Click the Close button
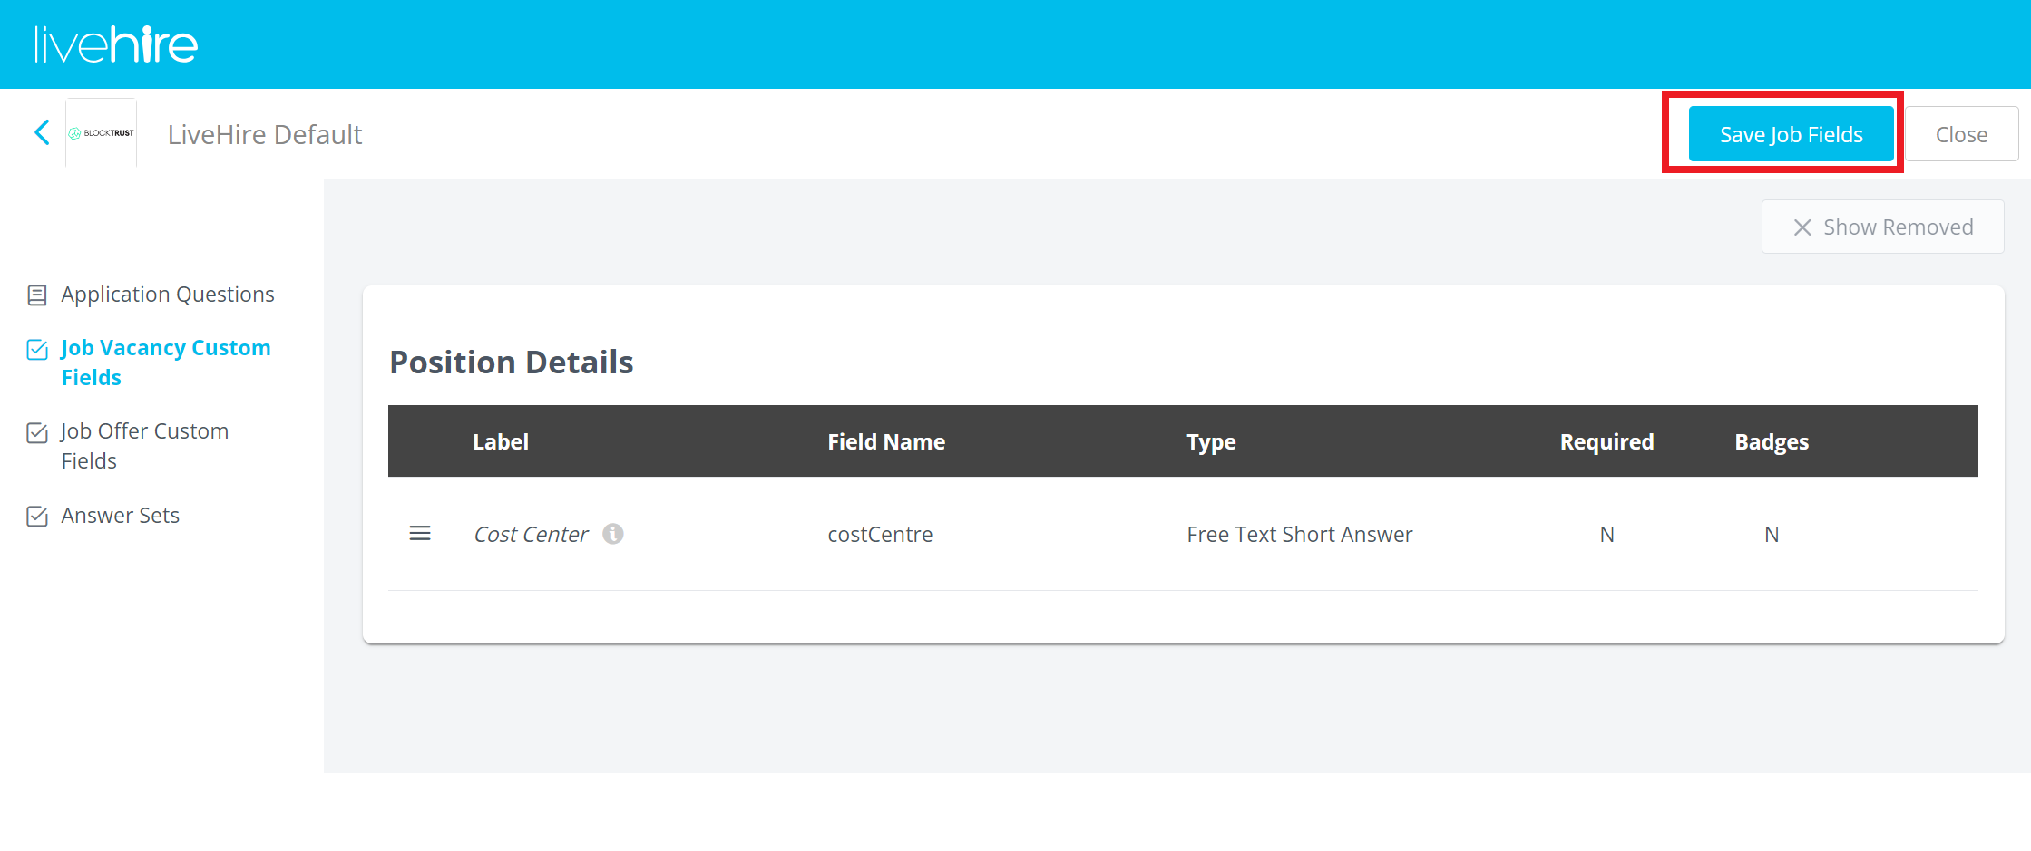 point(1960,134)
